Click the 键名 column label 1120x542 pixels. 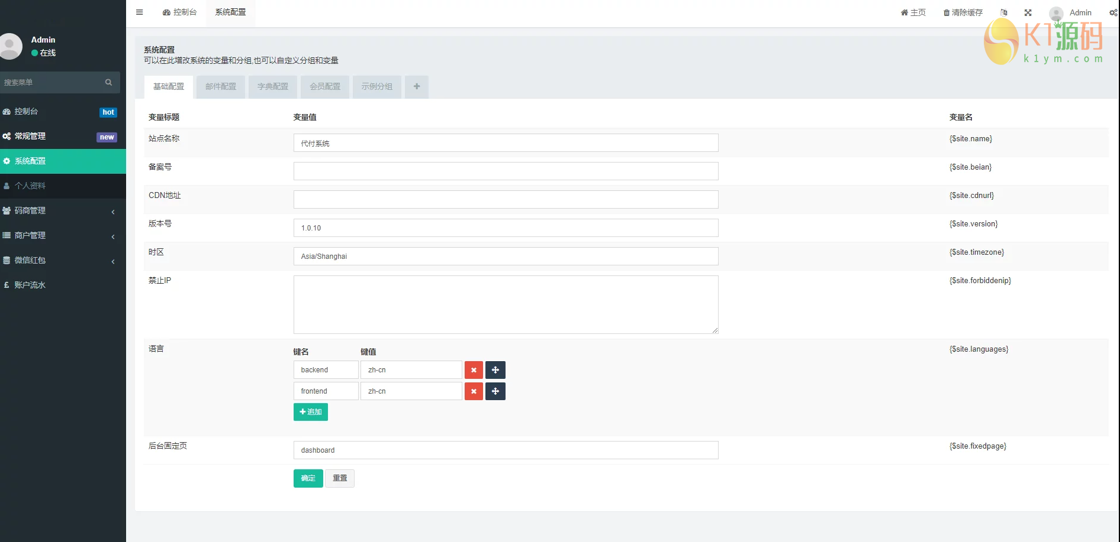point(301,352)
